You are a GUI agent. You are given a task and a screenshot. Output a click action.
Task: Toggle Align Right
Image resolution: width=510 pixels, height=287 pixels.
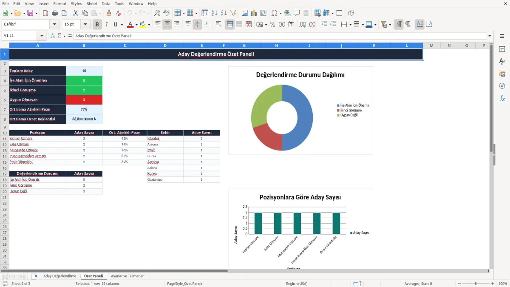[x=177, y=25]
